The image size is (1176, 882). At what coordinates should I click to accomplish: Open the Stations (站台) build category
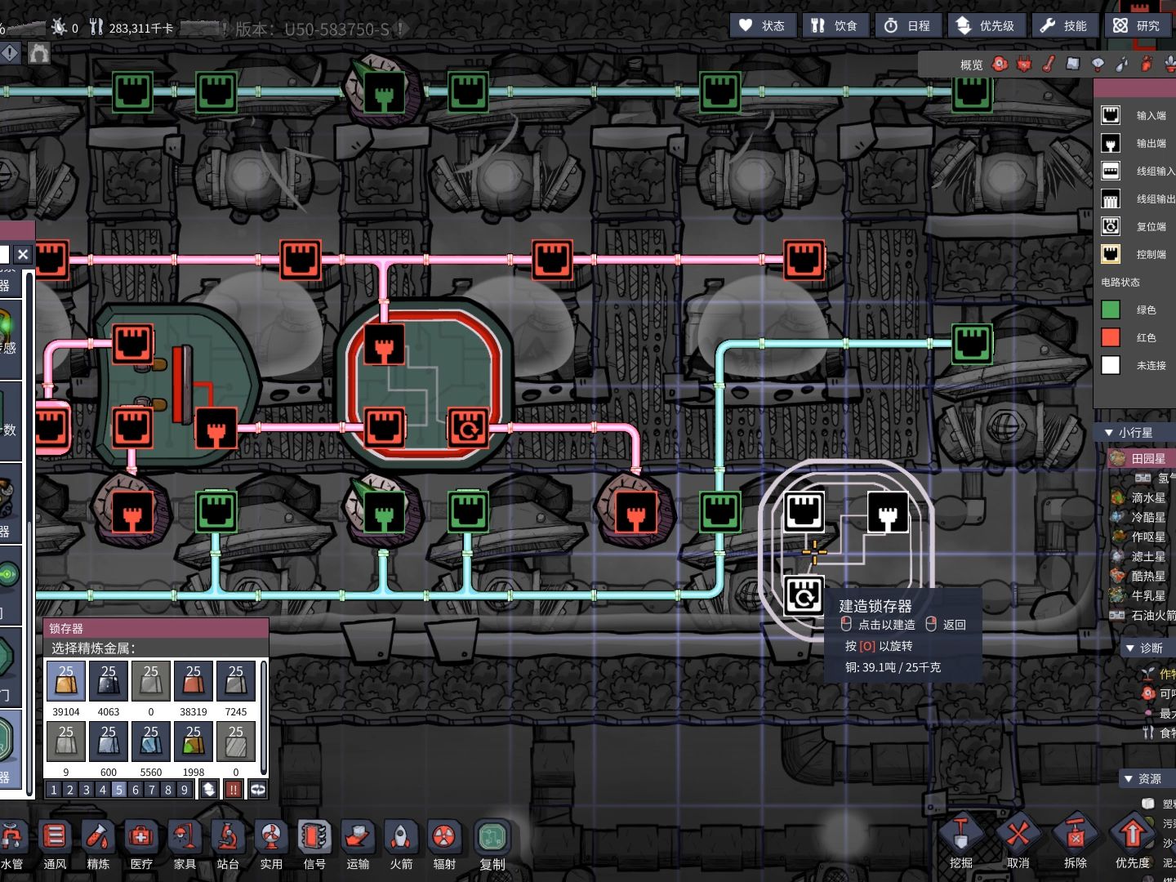point(228,844)
